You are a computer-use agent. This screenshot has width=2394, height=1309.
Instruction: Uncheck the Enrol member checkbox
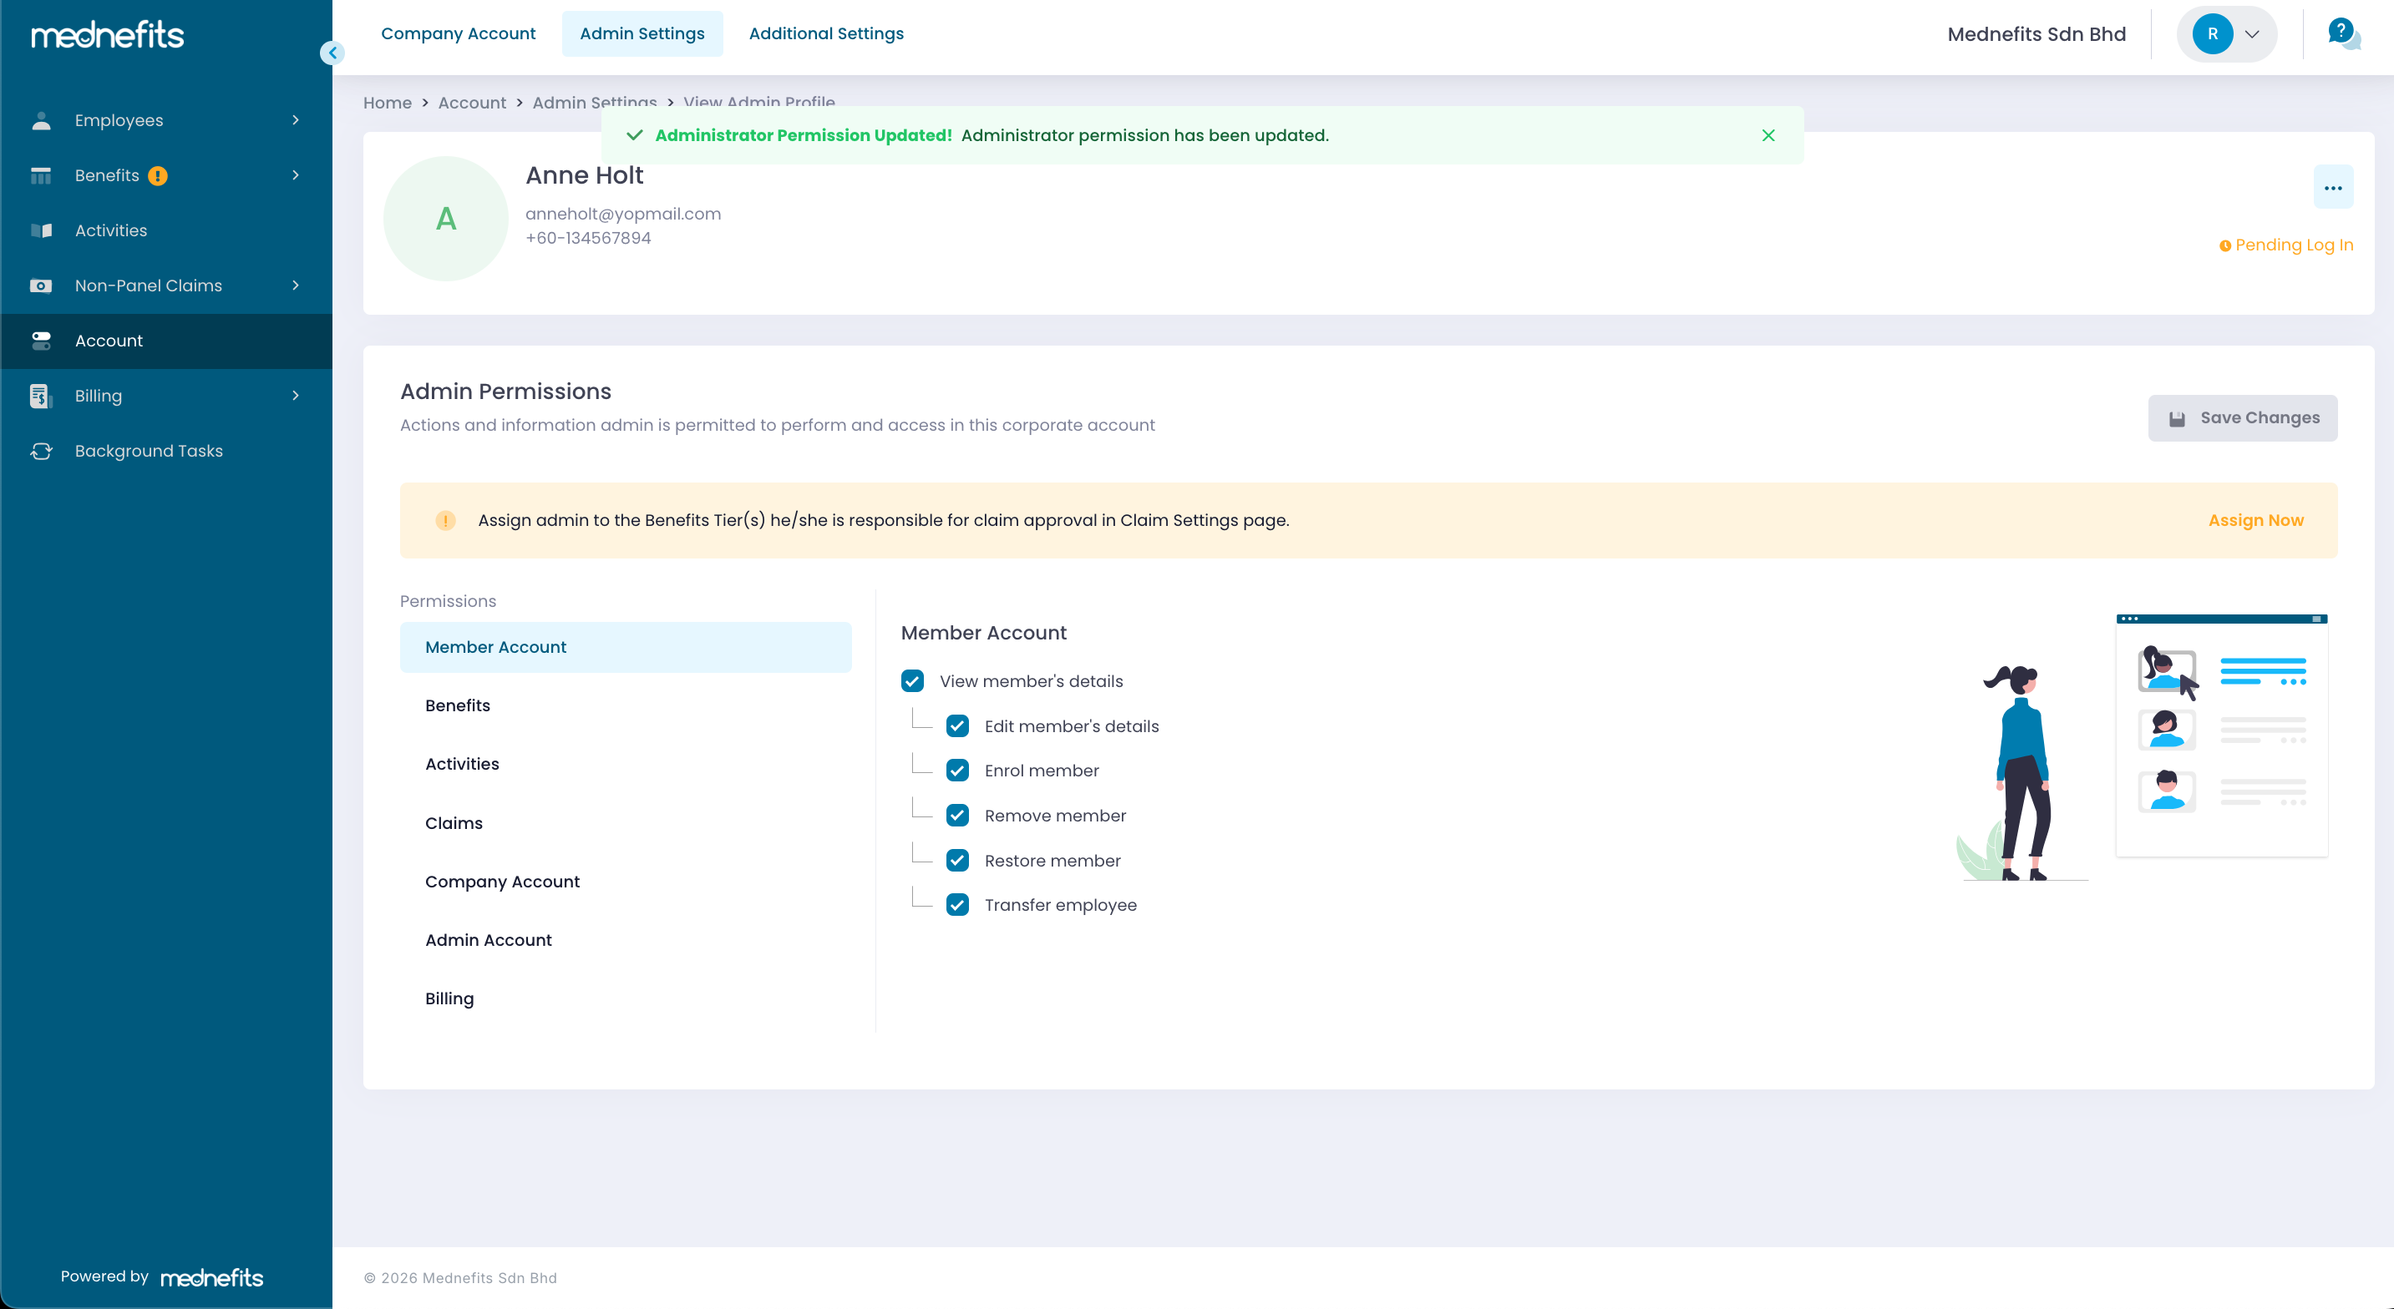click(x=957, y=771)
